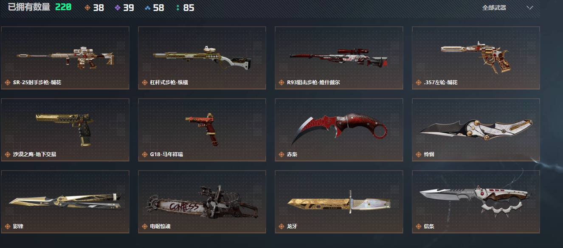
Task: Click the rarity badge beside 龙牙 label
Action: [x=281, y=226]
